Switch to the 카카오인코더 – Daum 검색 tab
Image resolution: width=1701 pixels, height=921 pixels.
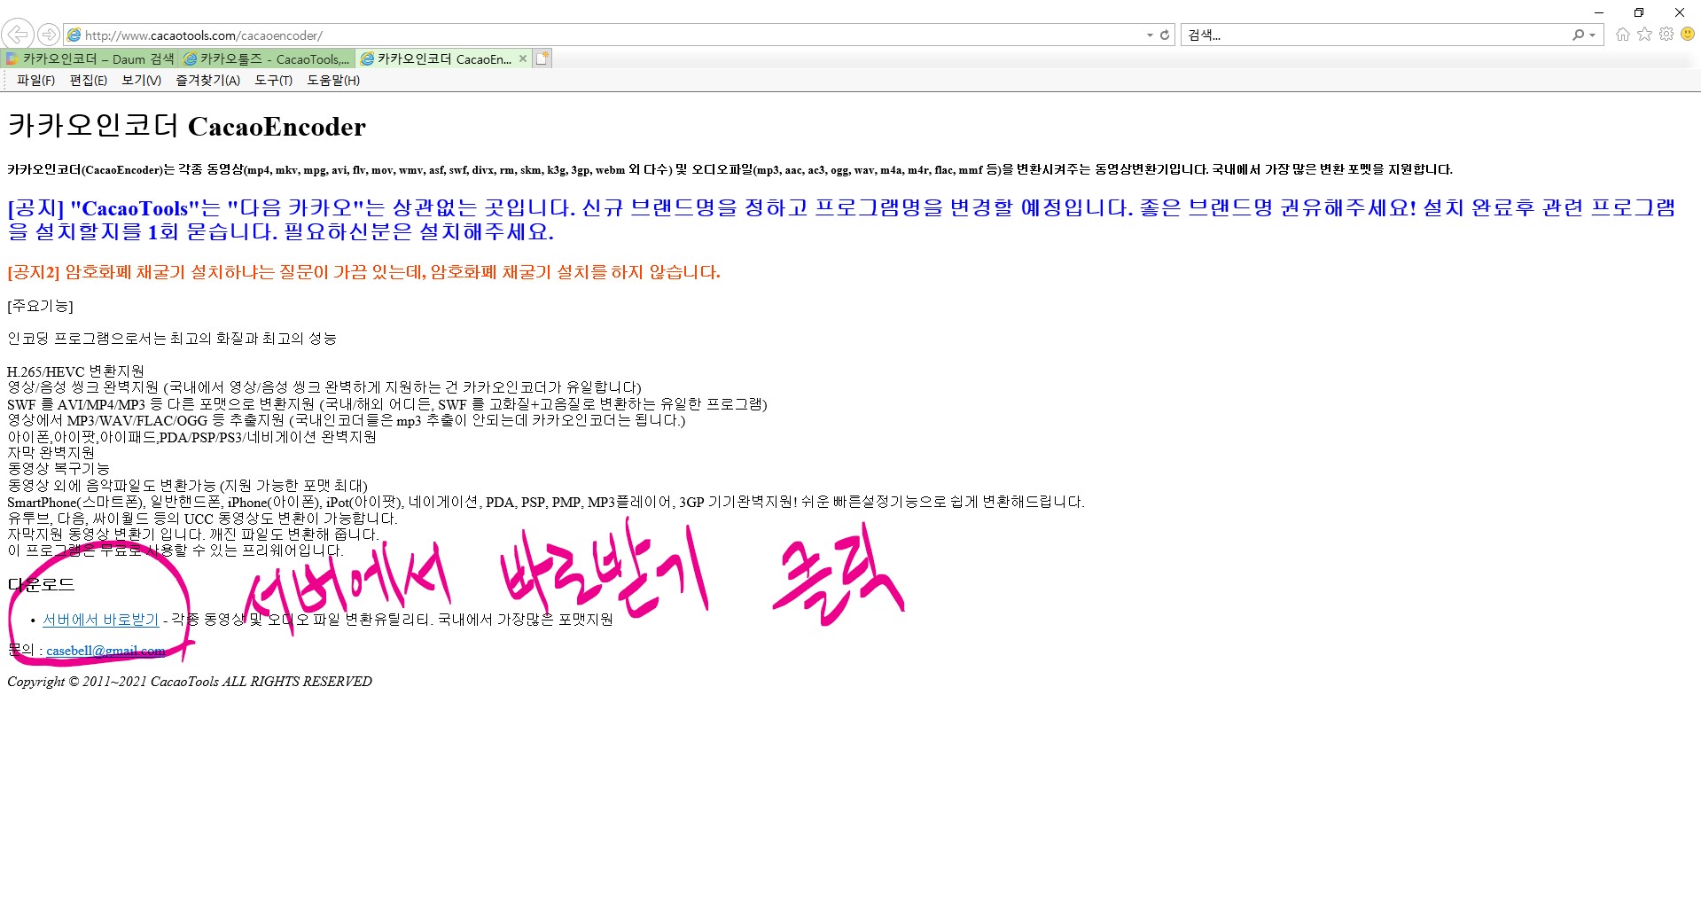coord(90,59)
